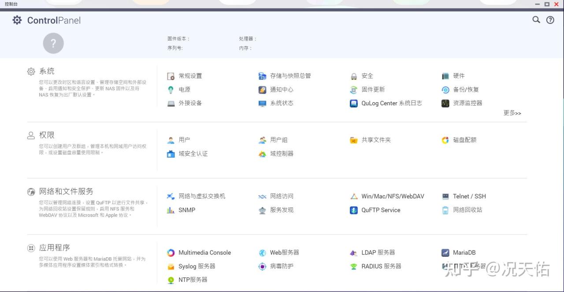This screenshot has width=564, height=292.
Task: Open Network & File Services (网络和文件服务) category
Action: (66, 192)
